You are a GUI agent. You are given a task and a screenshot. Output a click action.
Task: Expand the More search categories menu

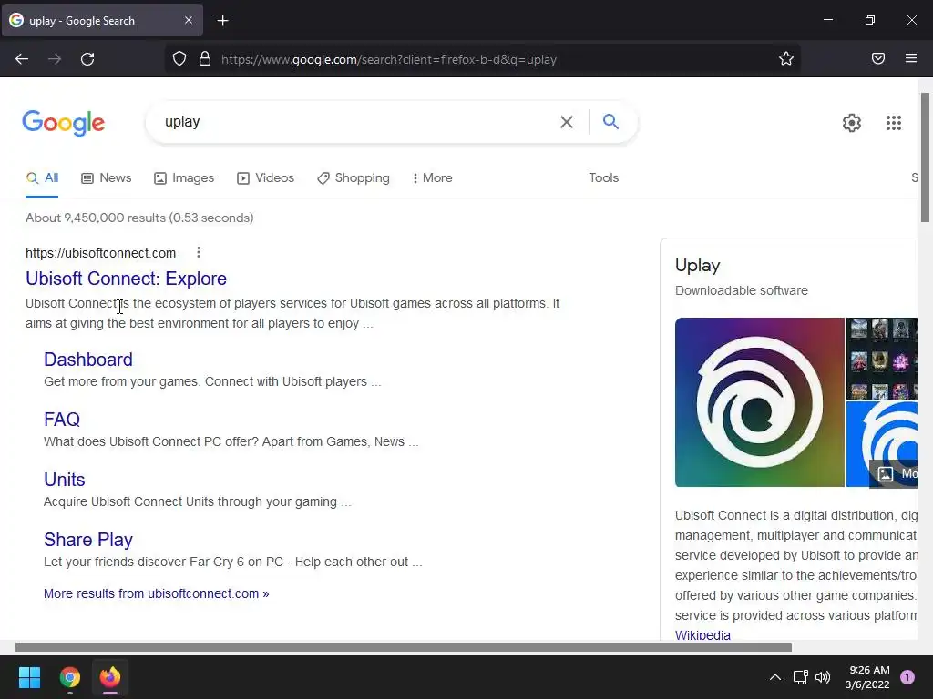click(x=433, y=177)
